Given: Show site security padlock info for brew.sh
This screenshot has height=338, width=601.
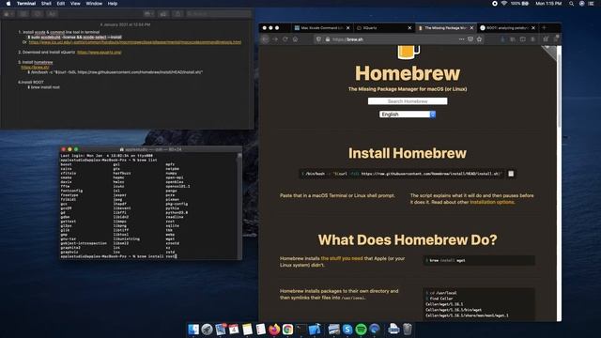Looking at the screenshot, I should click(x=328, y=39).
